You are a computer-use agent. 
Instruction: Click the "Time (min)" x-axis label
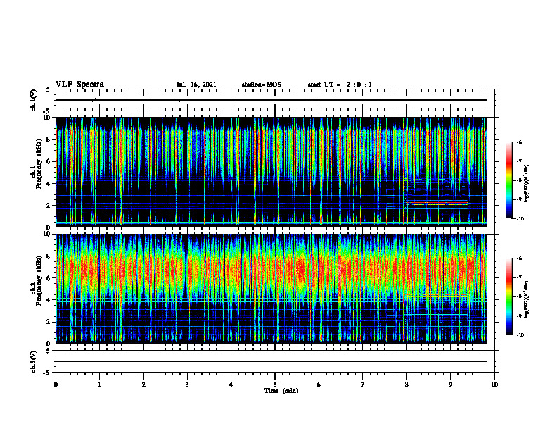point(281,391)
